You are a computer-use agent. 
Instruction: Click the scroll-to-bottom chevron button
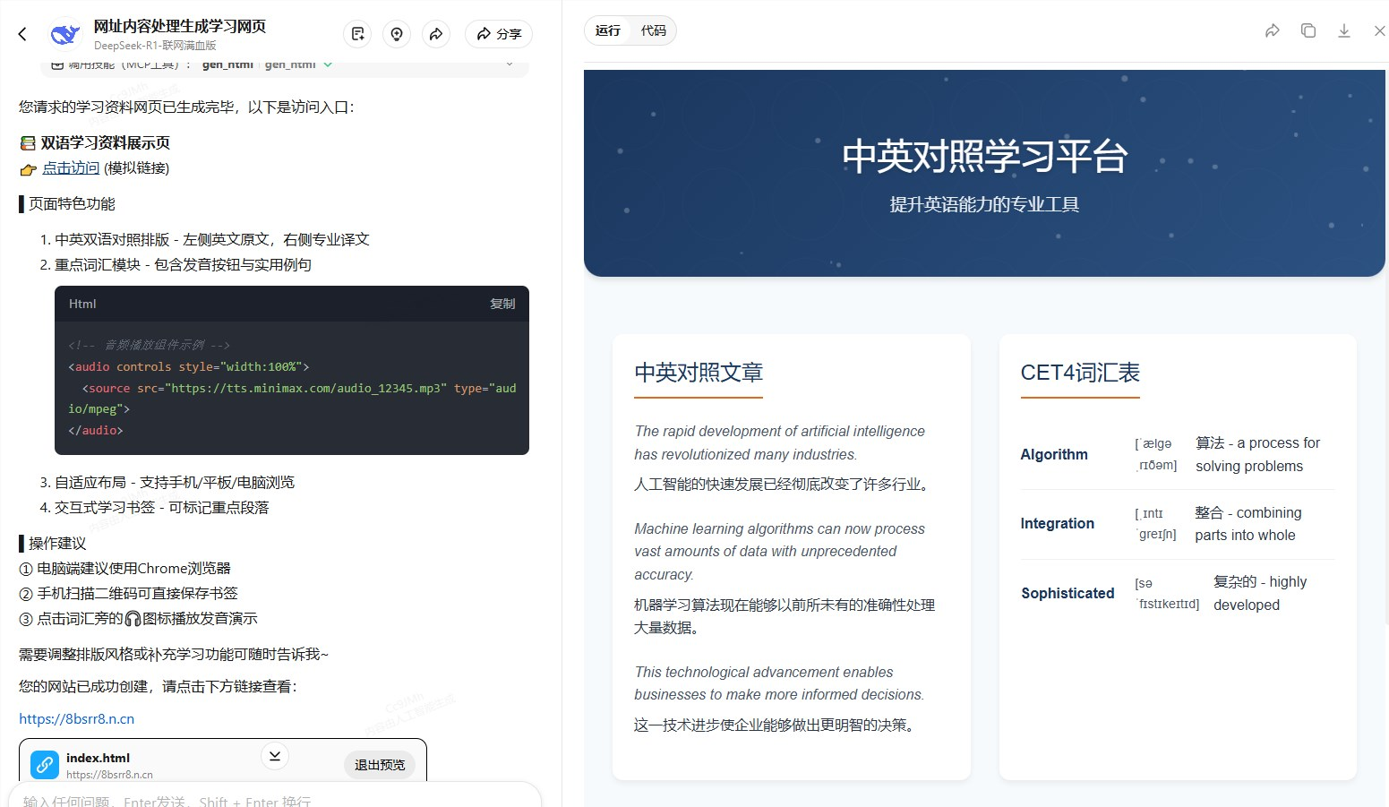[x=275, y=756]
